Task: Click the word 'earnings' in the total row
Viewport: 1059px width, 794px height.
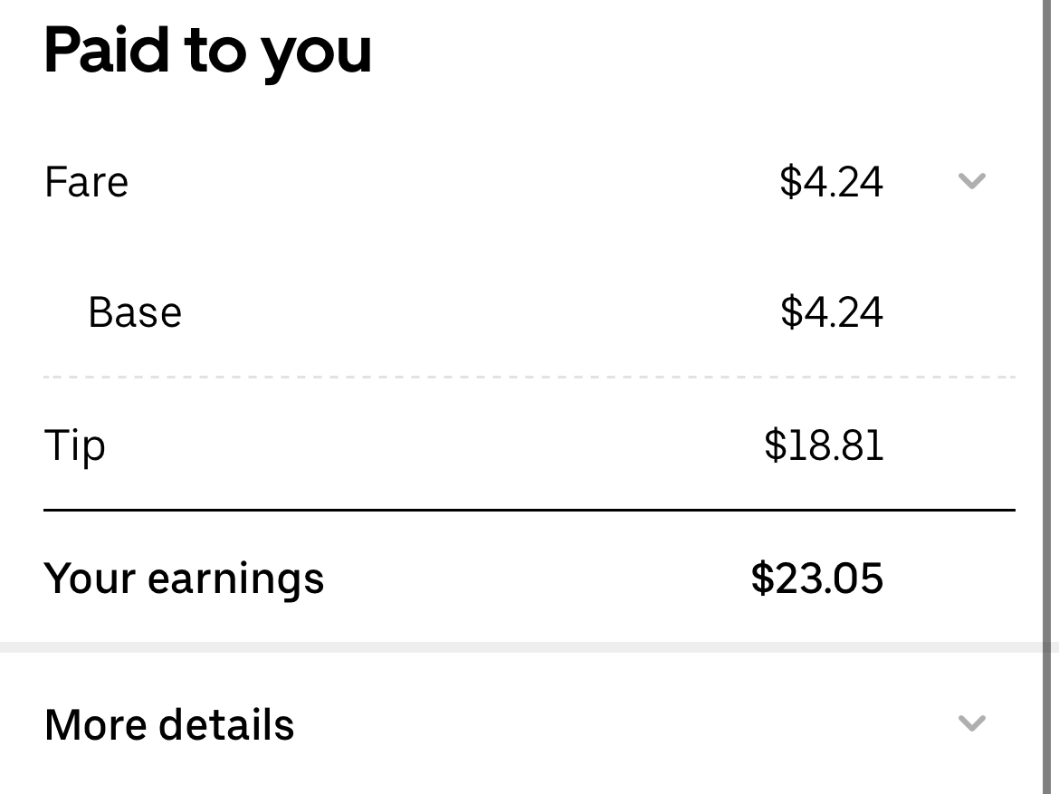Action: click(x=236, y=579)
